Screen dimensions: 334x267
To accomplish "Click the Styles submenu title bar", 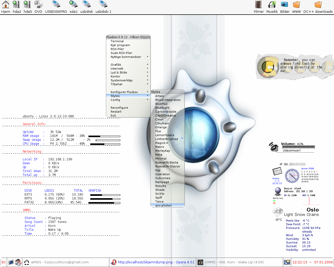I will click(x=168, y=92).
